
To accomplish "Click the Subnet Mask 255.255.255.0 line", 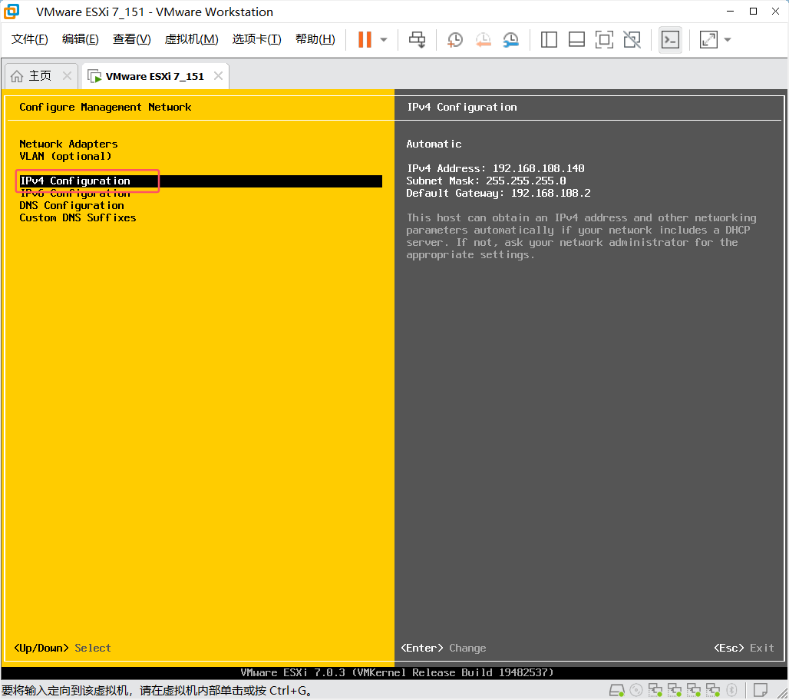I will click(486, 181).
